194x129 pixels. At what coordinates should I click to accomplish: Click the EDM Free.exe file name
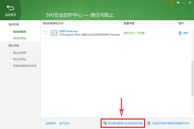(x=68, y=31)
